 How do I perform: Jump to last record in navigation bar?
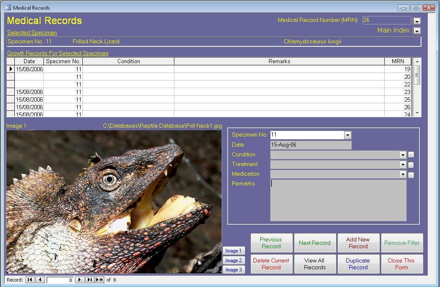[90, 280]
